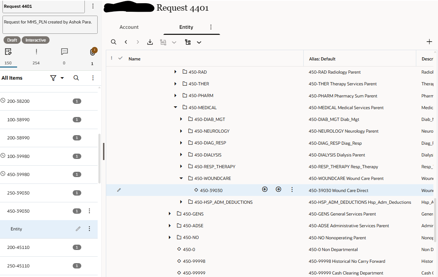The image size is (438, 277).
Task: Select item 250-39030 in the list
Action: coord(49,193)
